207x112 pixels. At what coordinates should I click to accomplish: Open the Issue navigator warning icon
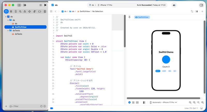pyautogui.click(x=25, y=11)
